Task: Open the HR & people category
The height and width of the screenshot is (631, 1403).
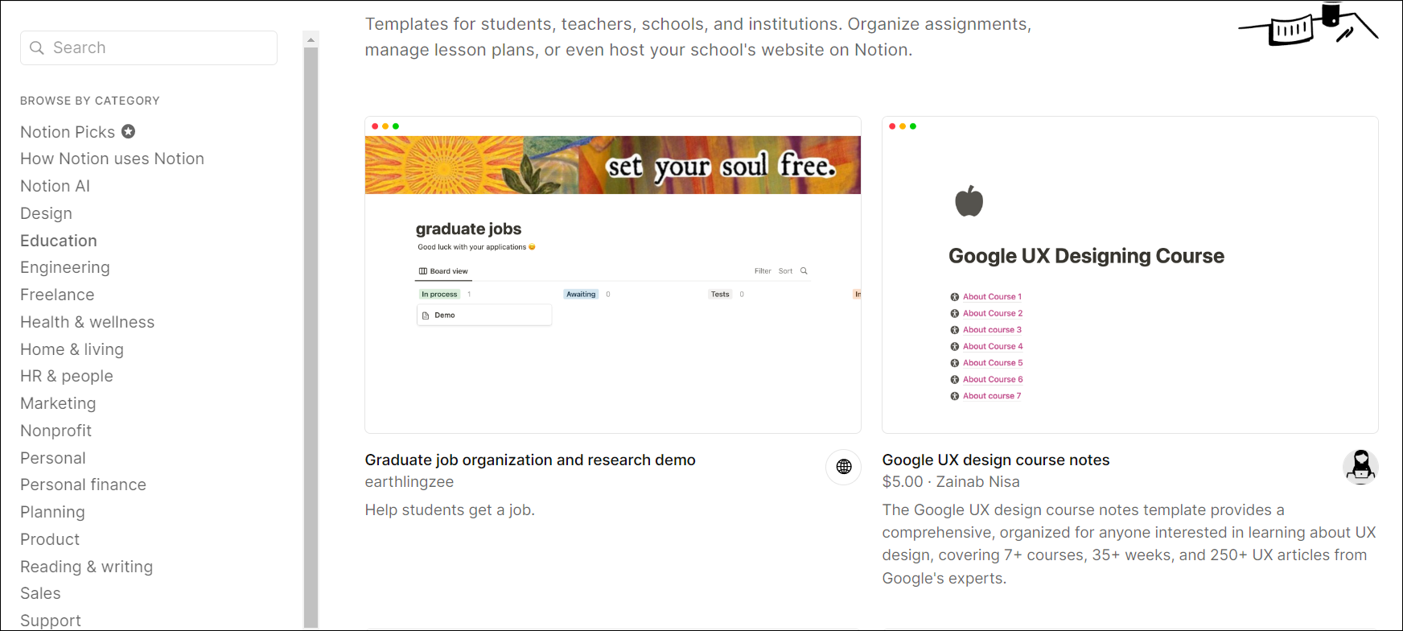Action: [x=67, y=376]
